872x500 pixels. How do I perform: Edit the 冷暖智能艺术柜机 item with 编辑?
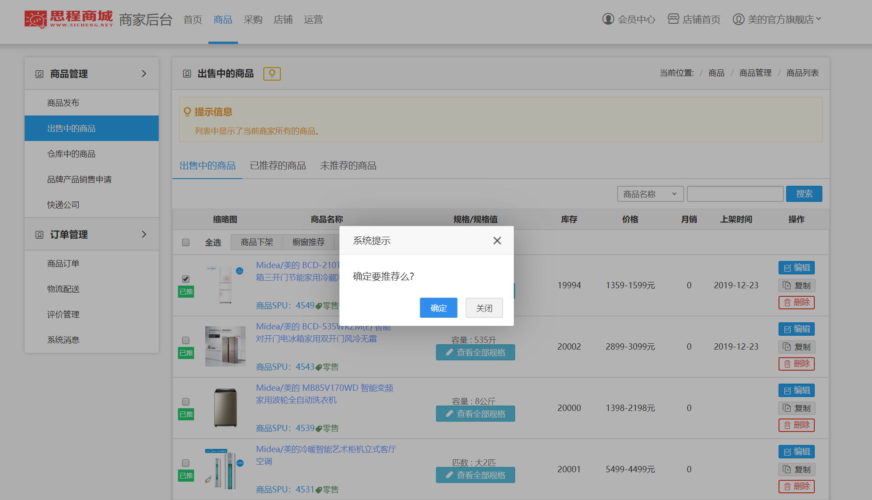click(796, 452)
